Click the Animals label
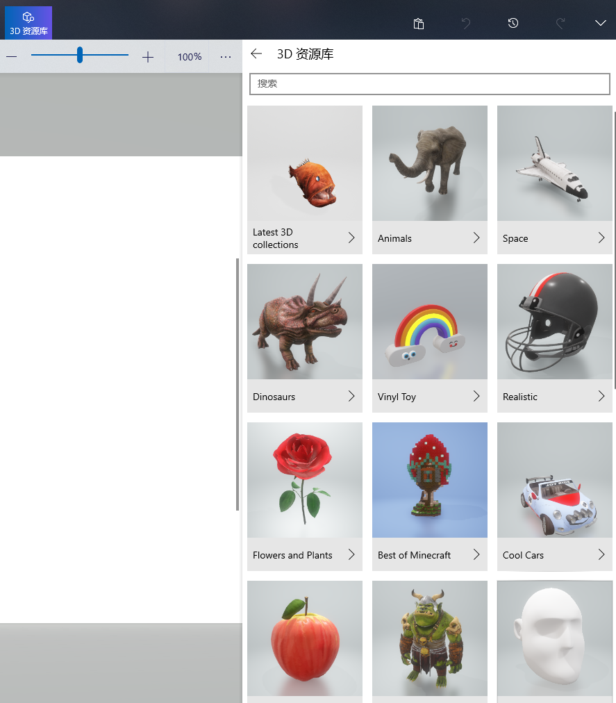 [394, 238]
